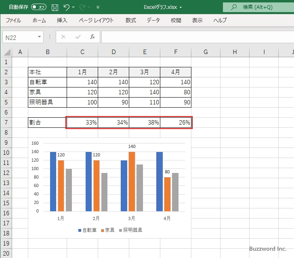Switch to the ページ レイアウト tab
Screen dimensions: 294x258
coord(96,20)
